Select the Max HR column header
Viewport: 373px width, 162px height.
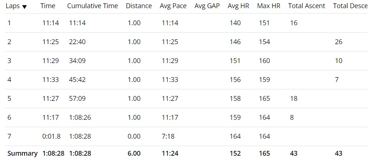269,6
